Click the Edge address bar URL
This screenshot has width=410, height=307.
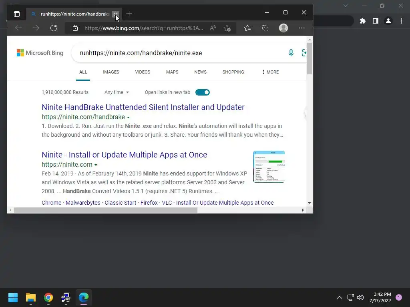pos(144,28)
